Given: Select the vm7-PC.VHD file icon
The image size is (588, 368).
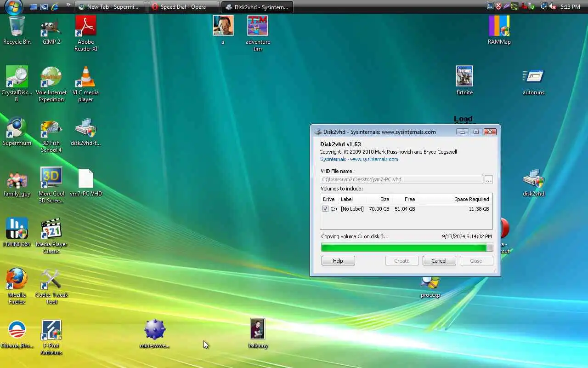Looking at the screenshot, I should (85, 182).
